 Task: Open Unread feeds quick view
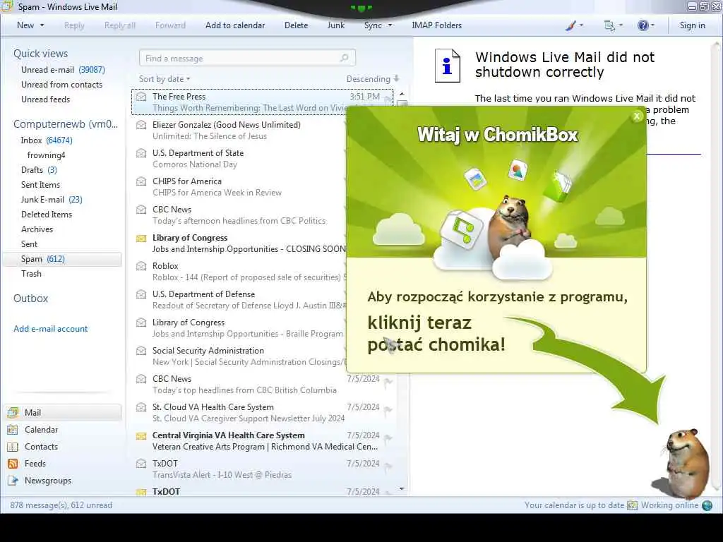(45, 99)
